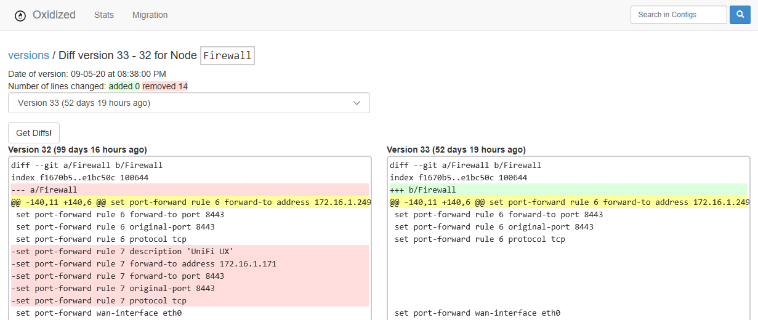Select the removed rule 7 description line
The image size is (758, 320).
[190, 251]
